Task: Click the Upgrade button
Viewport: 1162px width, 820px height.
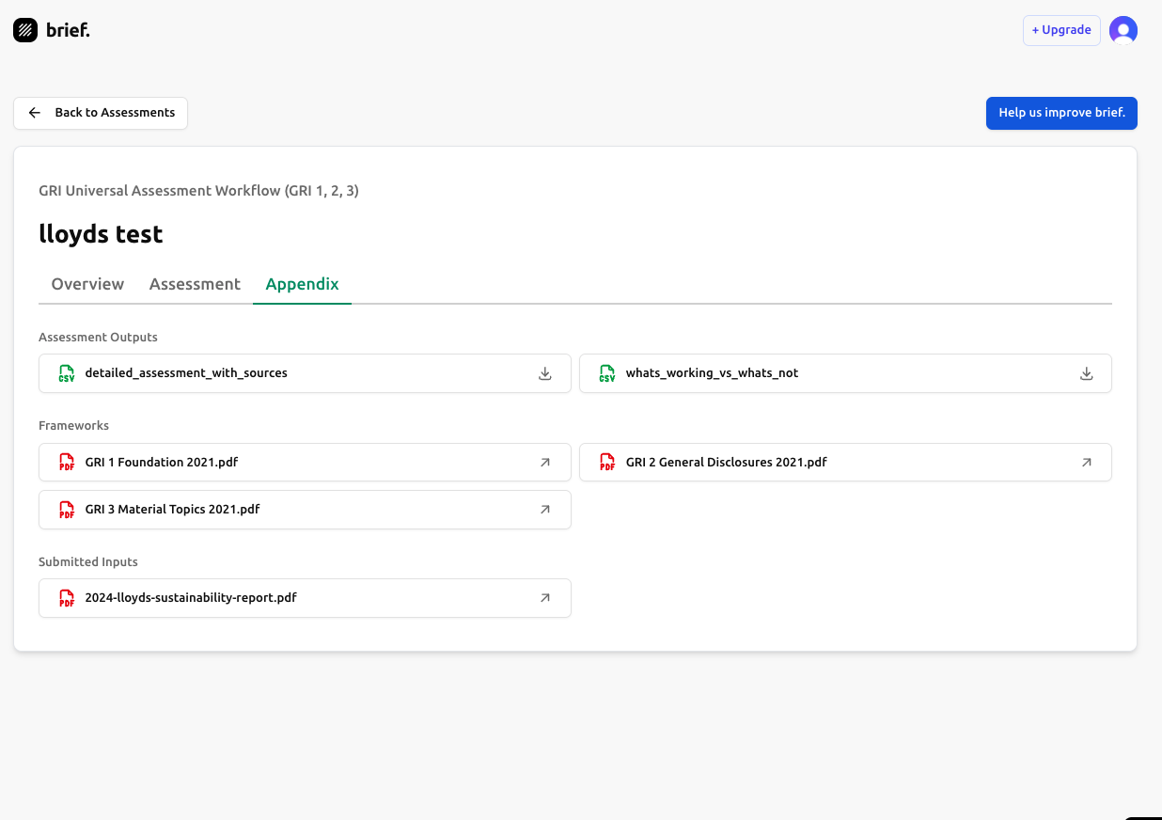Action: click(x=1060, y=30)
